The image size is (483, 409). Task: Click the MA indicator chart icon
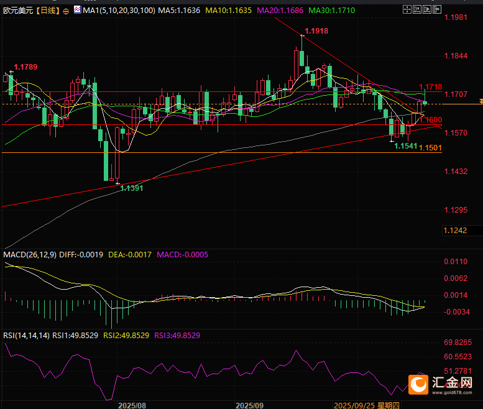(77, 11)
